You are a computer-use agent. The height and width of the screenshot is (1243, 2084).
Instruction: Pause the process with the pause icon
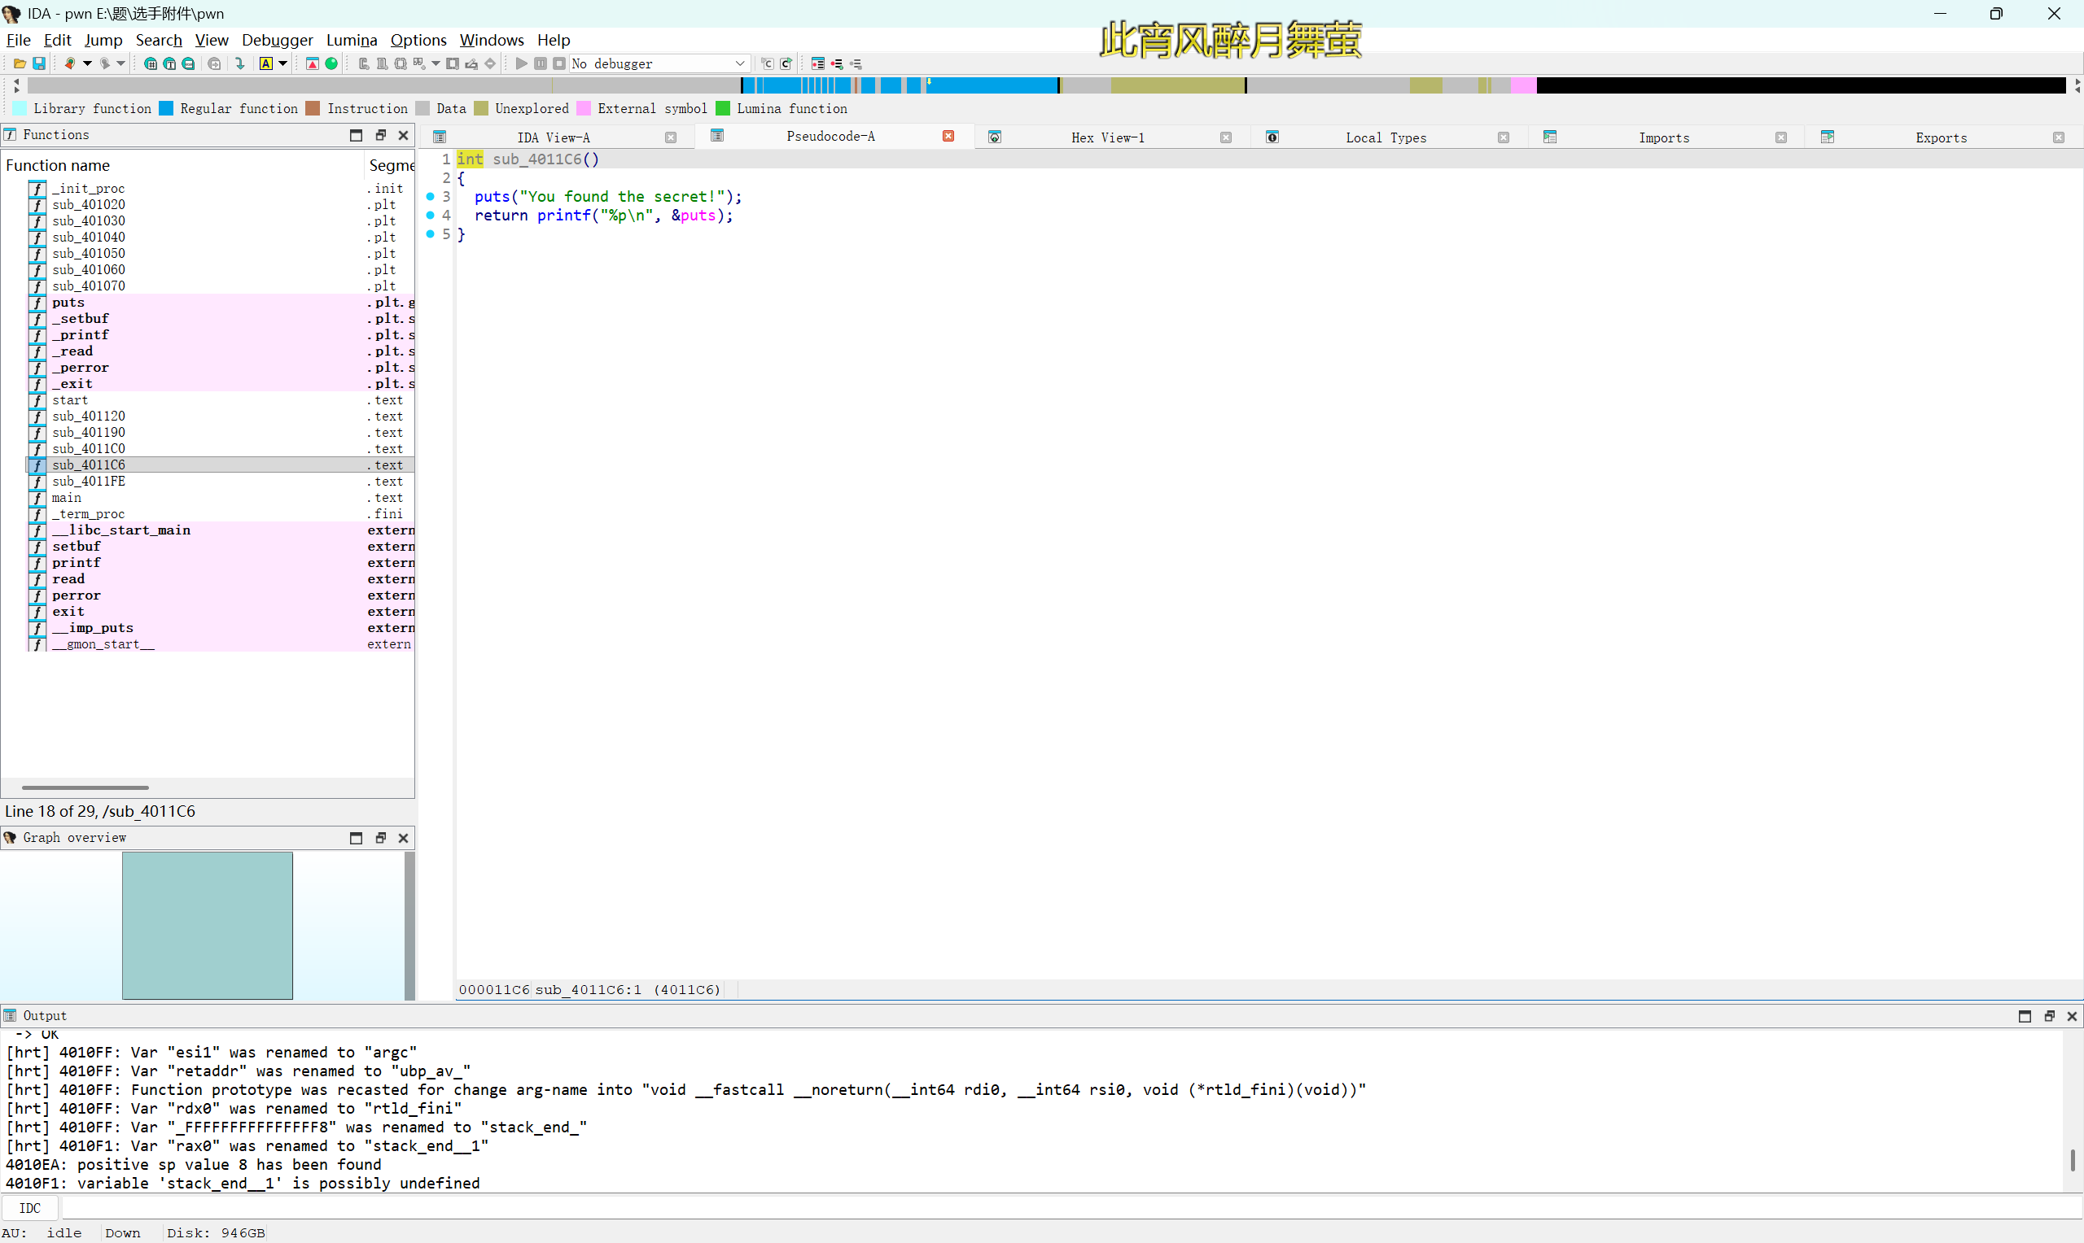click(541, 63)
